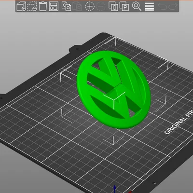
Task: Split to objects using the O icon
Action: (x=113, y=6)
